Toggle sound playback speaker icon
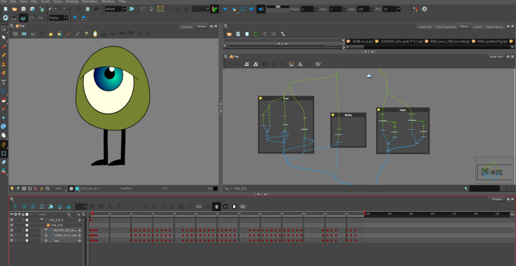This screenshot has width=516, height=266. pos(252,9)
